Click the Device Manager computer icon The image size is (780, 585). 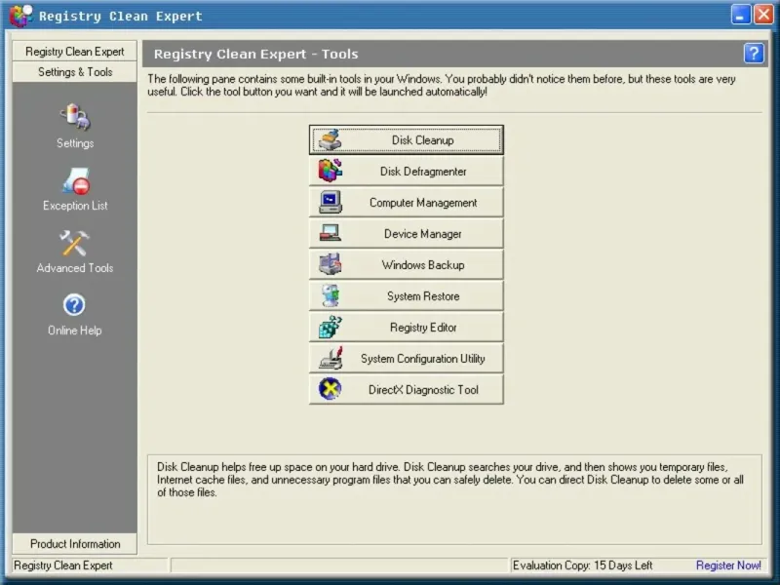331,233
